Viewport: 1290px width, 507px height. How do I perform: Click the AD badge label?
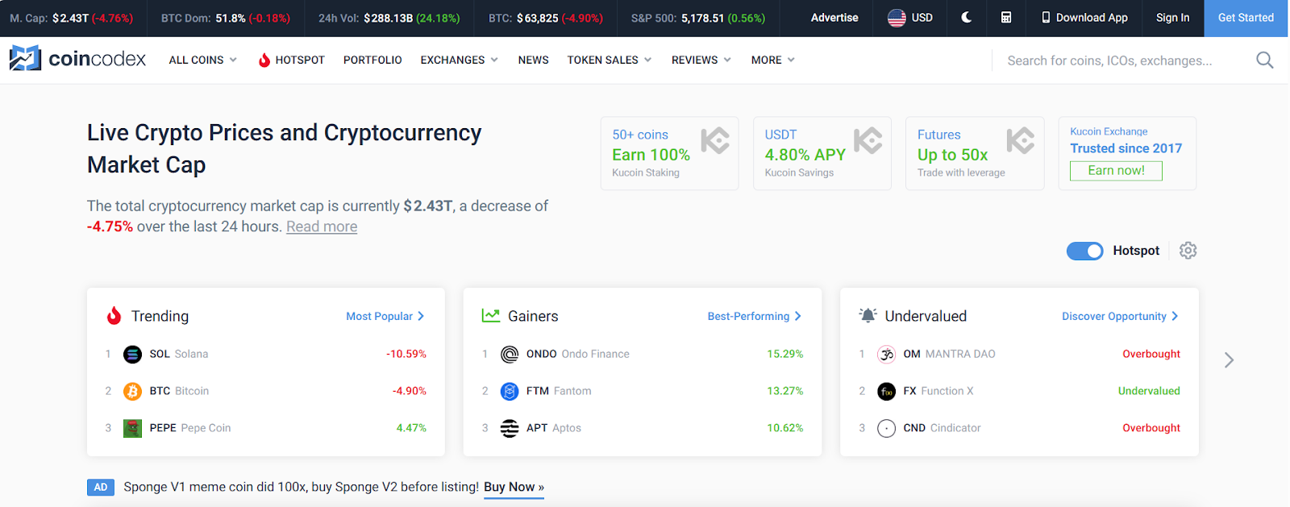[101, 487]
